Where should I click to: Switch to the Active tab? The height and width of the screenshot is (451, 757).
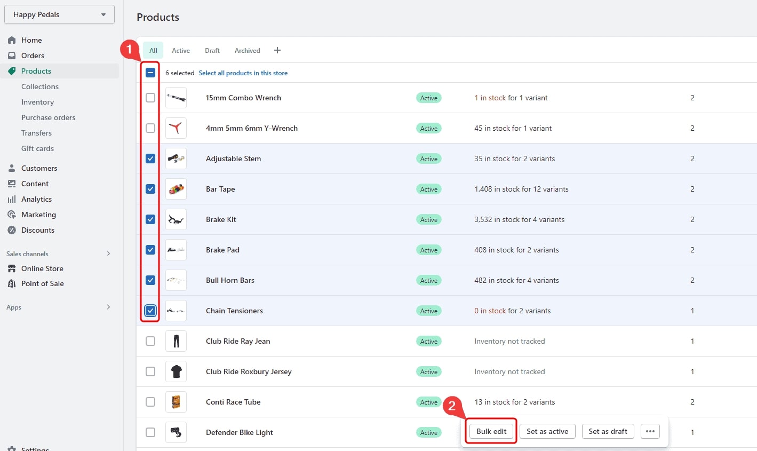tap(181, 50)
